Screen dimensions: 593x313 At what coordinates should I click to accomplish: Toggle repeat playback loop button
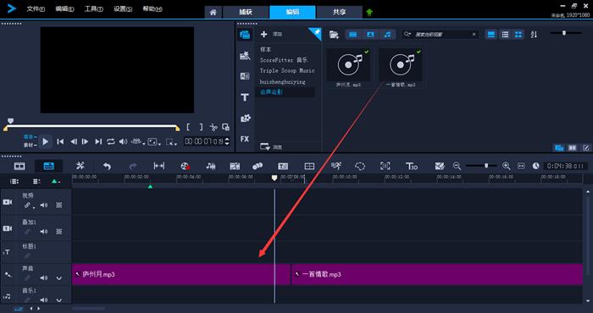coord(110,141)
